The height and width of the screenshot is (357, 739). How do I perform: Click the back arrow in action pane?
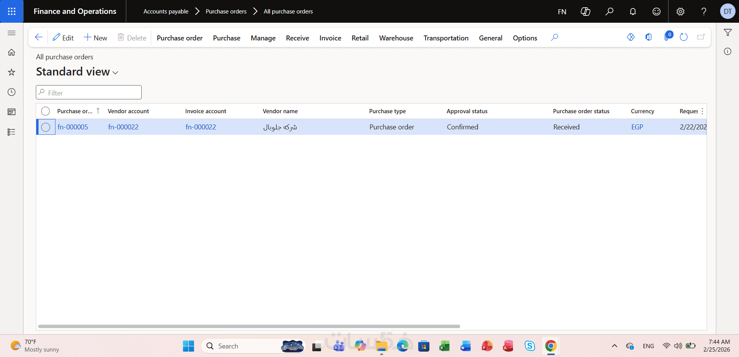[39, 37]
